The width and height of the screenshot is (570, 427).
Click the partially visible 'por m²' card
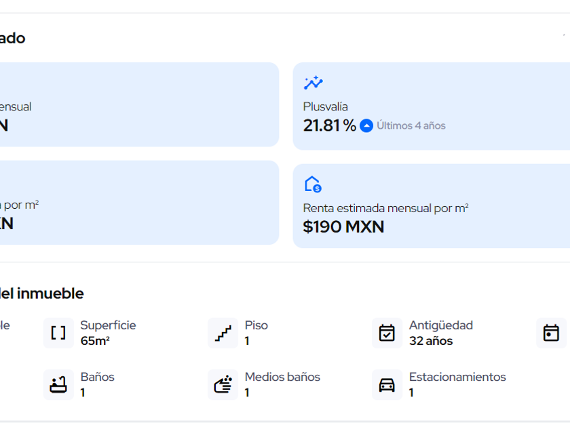click(x=139, y=203)
